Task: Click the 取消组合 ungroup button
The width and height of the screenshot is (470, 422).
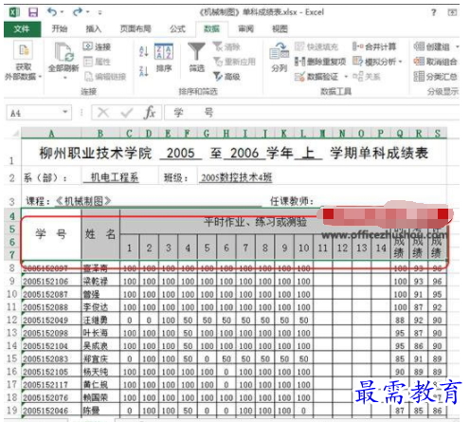Action: click(x=435, y=62)
